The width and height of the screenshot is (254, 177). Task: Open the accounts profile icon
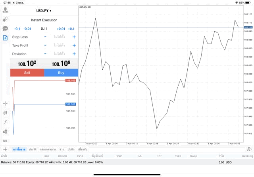tap(5, 10)
